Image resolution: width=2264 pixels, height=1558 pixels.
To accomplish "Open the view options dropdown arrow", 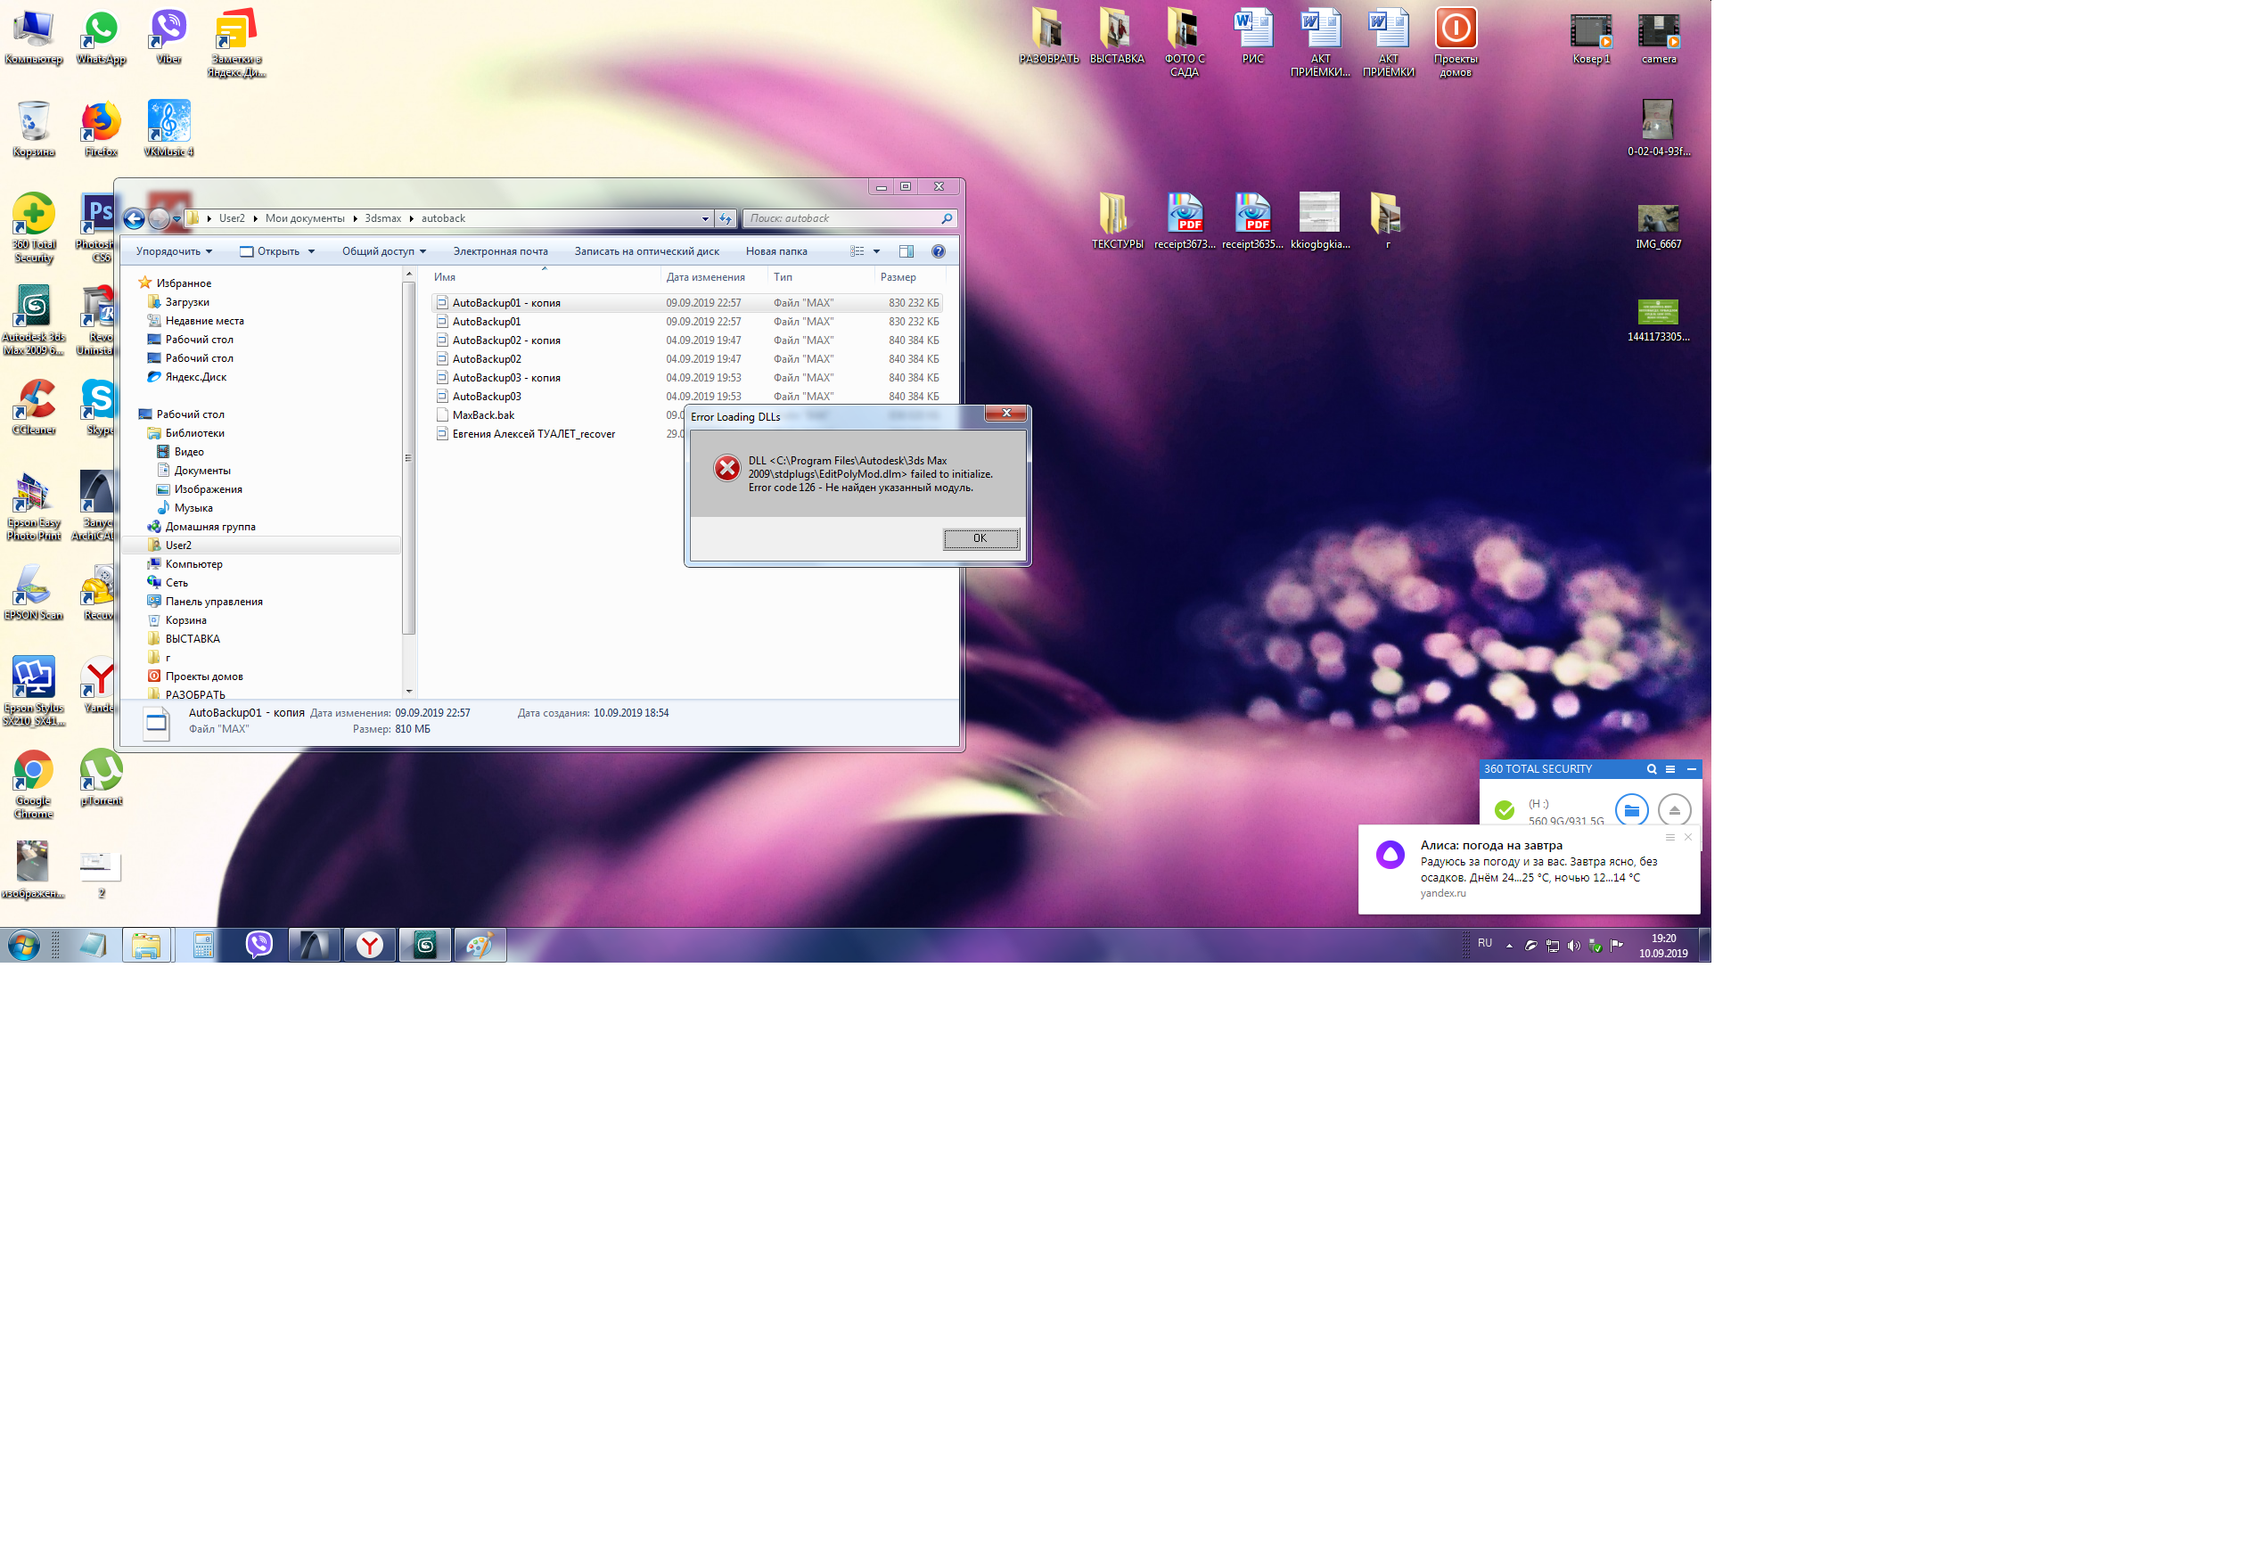I will click(877, 252).
